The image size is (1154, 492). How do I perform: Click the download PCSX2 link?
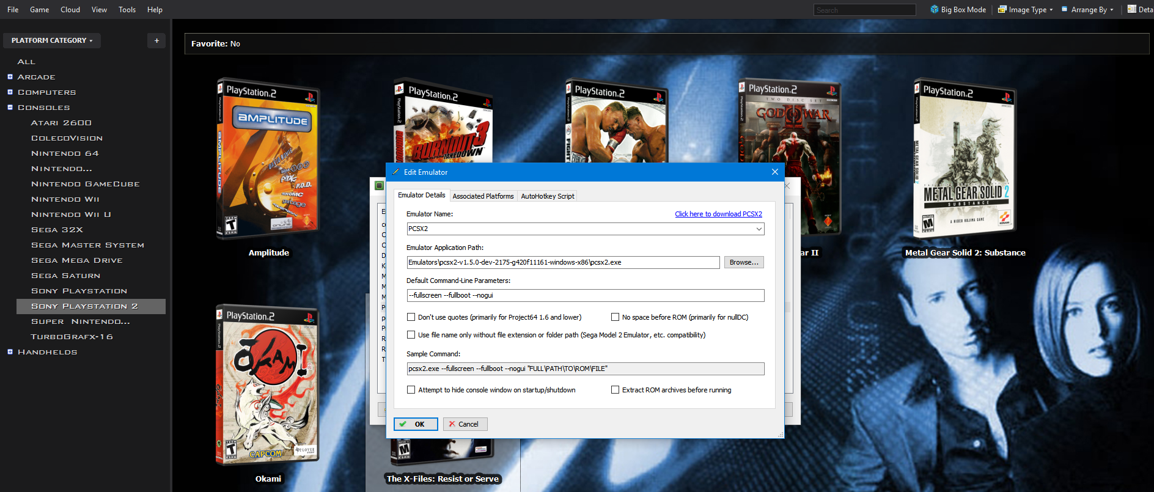tap(718, 214)
